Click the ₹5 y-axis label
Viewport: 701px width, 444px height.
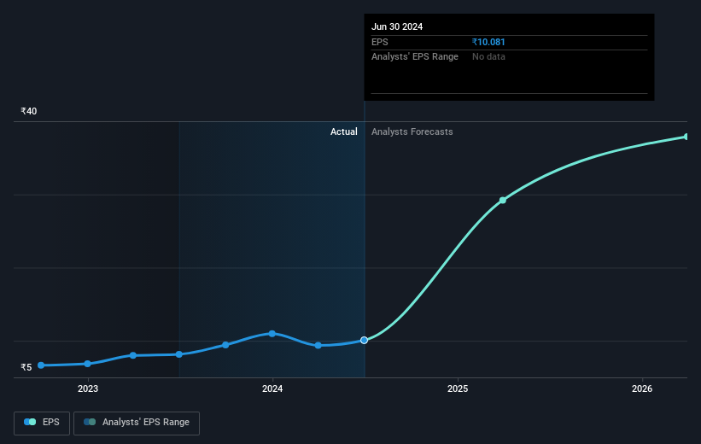(x=26, y=367)
